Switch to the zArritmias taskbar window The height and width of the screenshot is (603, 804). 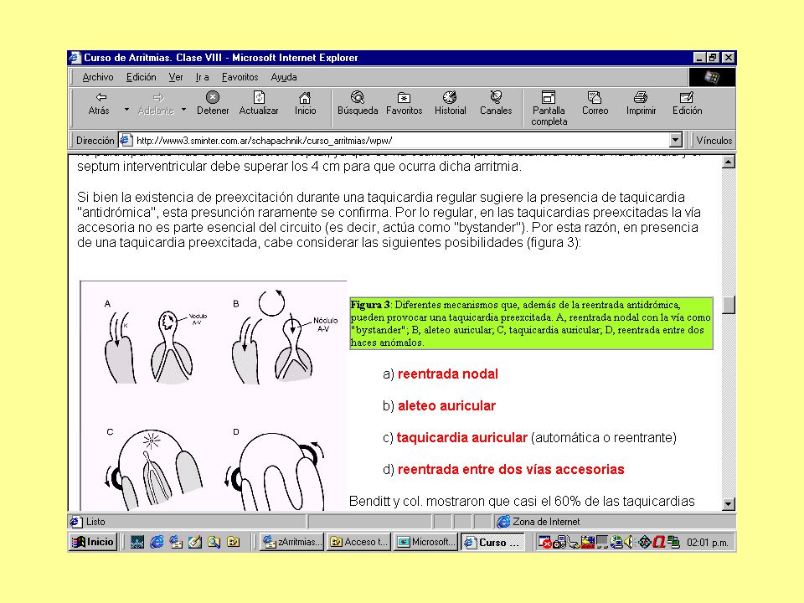[292, 542]
